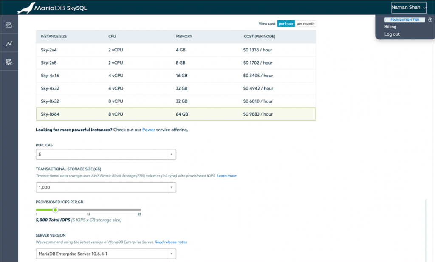The width and height of the screenshot is (435, 262).
Task: Select the Monitoring graph icon in sidebar
Action: tap(8, 42)
